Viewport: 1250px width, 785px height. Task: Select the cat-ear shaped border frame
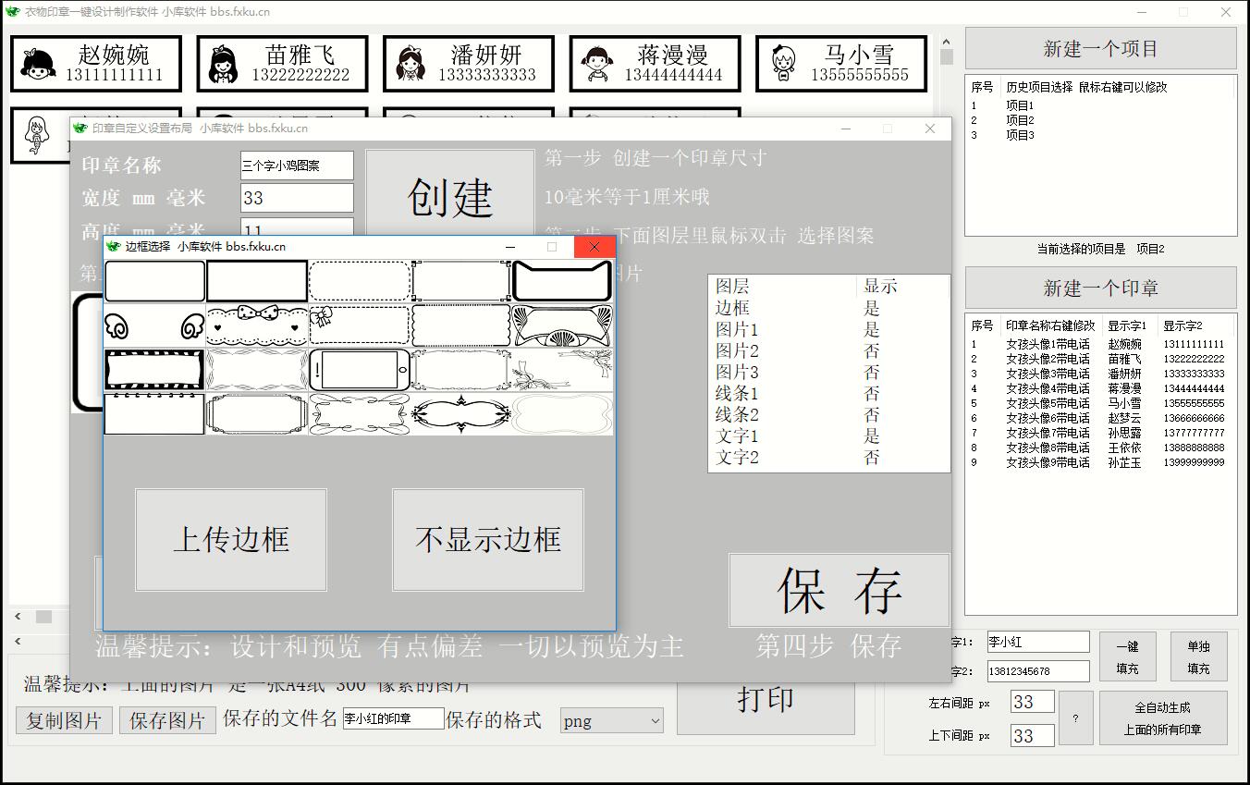[x=562, y=281]
